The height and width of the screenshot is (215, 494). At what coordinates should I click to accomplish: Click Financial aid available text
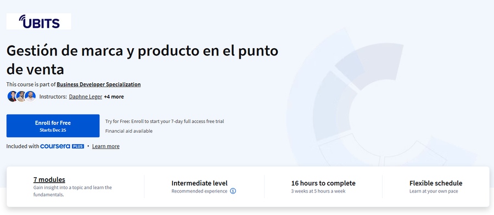click(x=129, y=131)
